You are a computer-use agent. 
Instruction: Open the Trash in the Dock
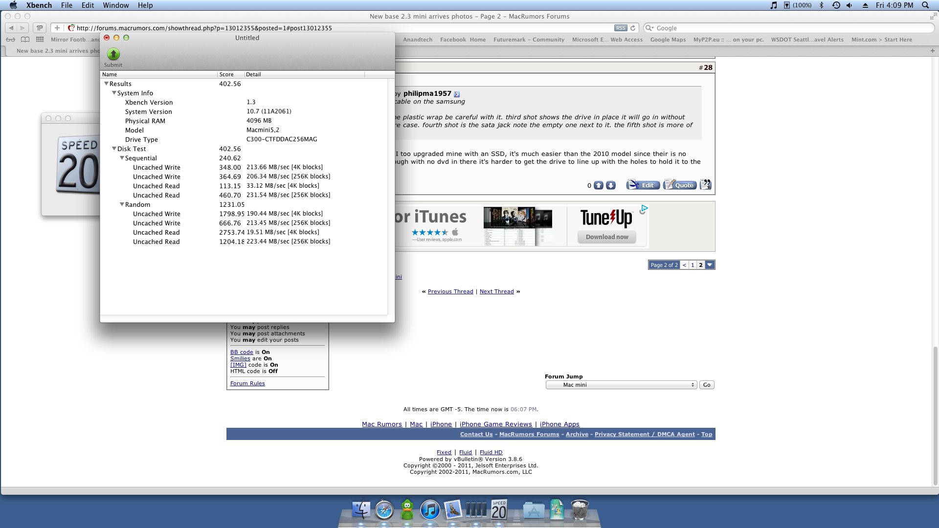click(x=580, y=510)
